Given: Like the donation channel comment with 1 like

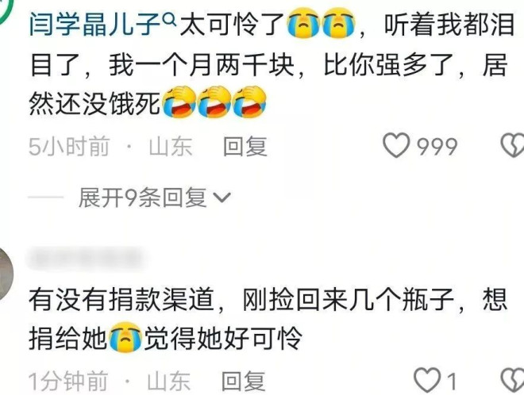Looking at the screenshot, I should coord(427,380).
